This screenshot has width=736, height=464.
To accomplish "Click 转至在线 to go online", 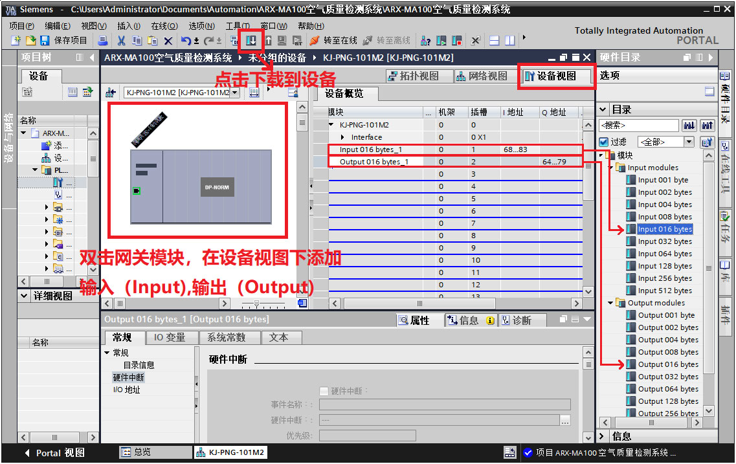I will point(333,41).
